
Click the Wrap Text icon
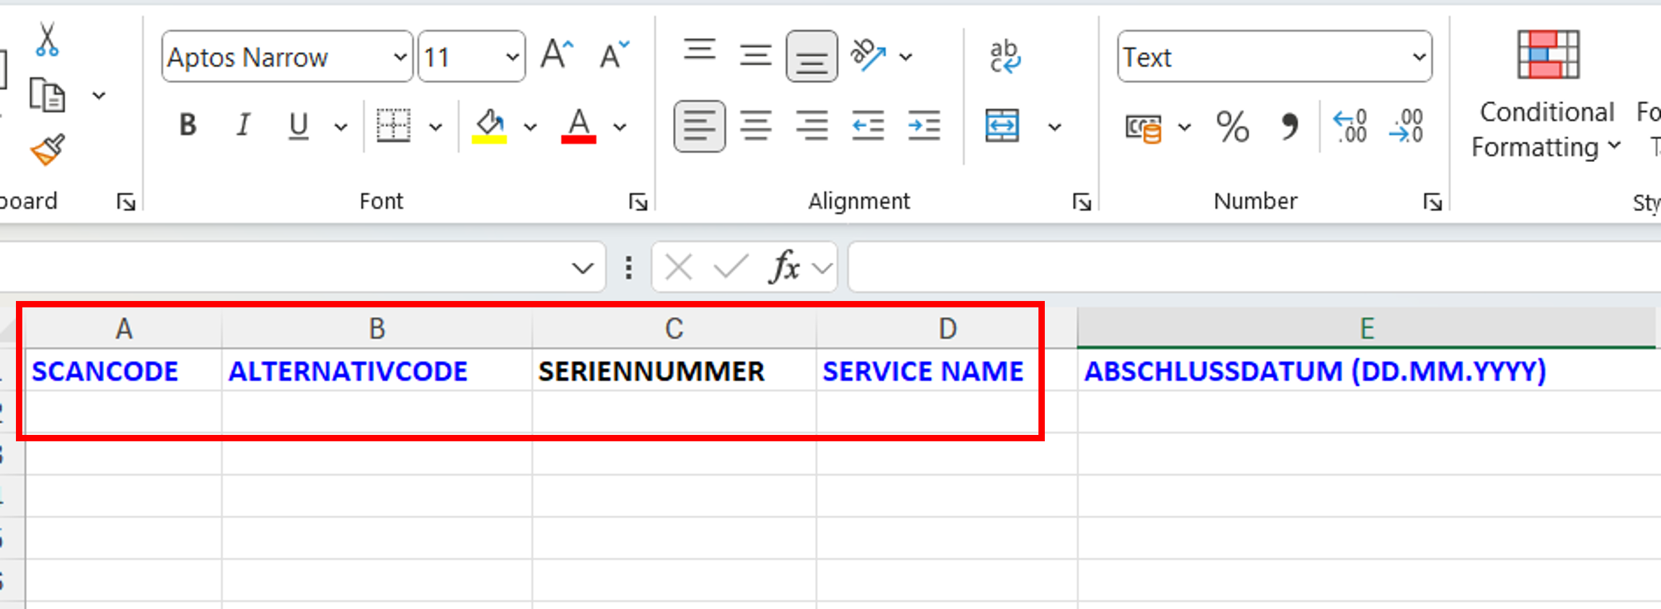(x=1004, y=57)
